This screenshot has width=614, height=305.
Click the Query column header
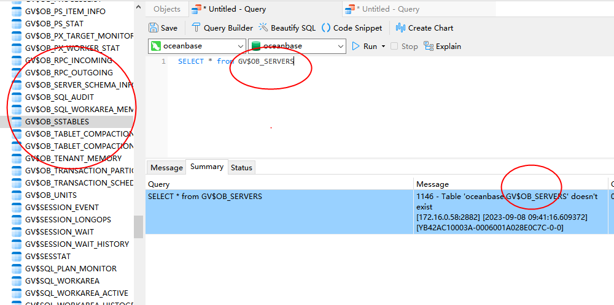coord(279,184)
